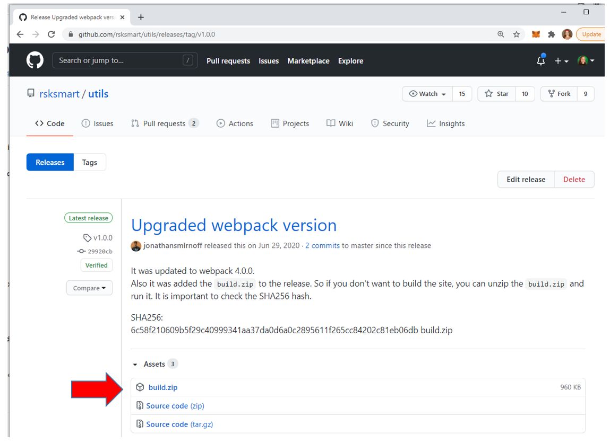Image resolution: width=610 pixels, height=444 pixels.
Task: Click the browser zoom magnifier icon
Action: tap(501, 34)
